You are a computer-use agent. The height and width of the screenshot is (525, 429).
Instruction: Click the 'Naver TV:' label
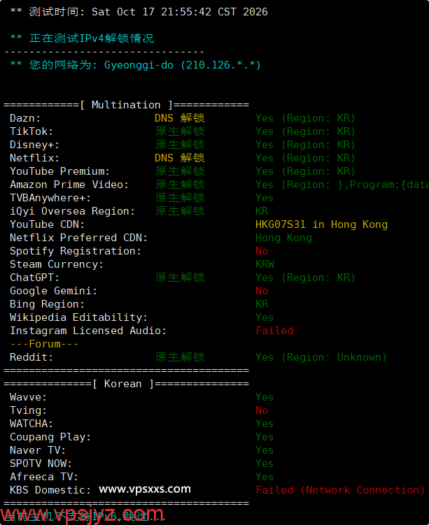(38, 450)
